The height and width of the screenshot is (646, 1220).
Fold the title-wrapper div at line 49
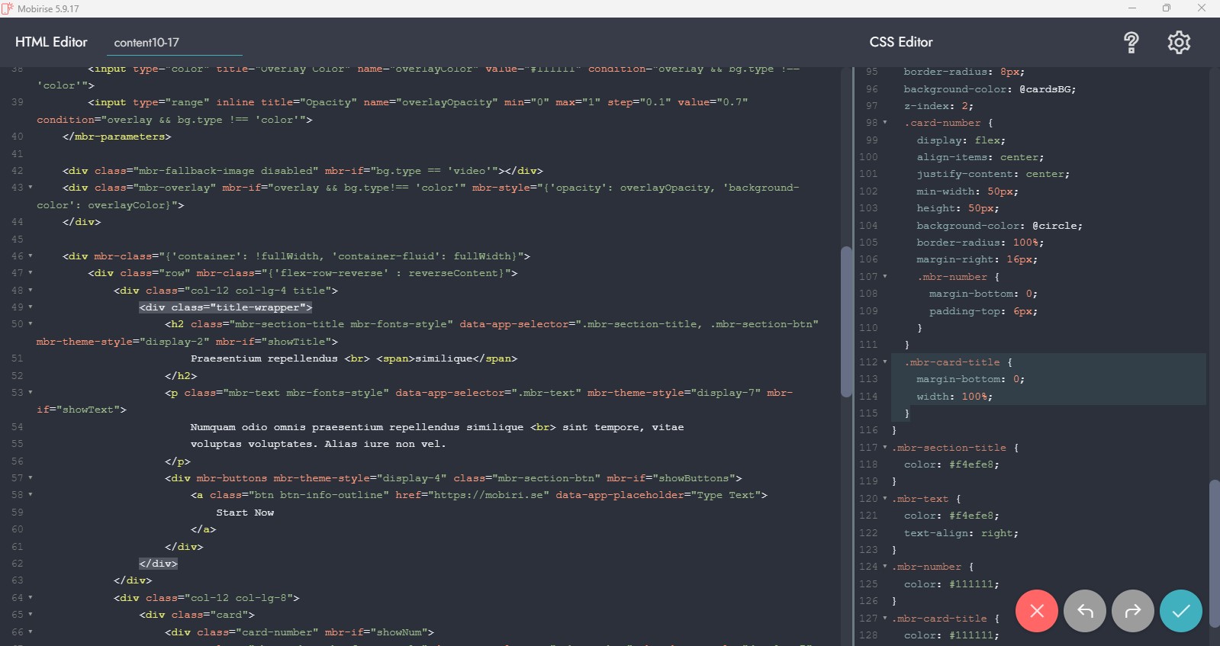[31, 307]
